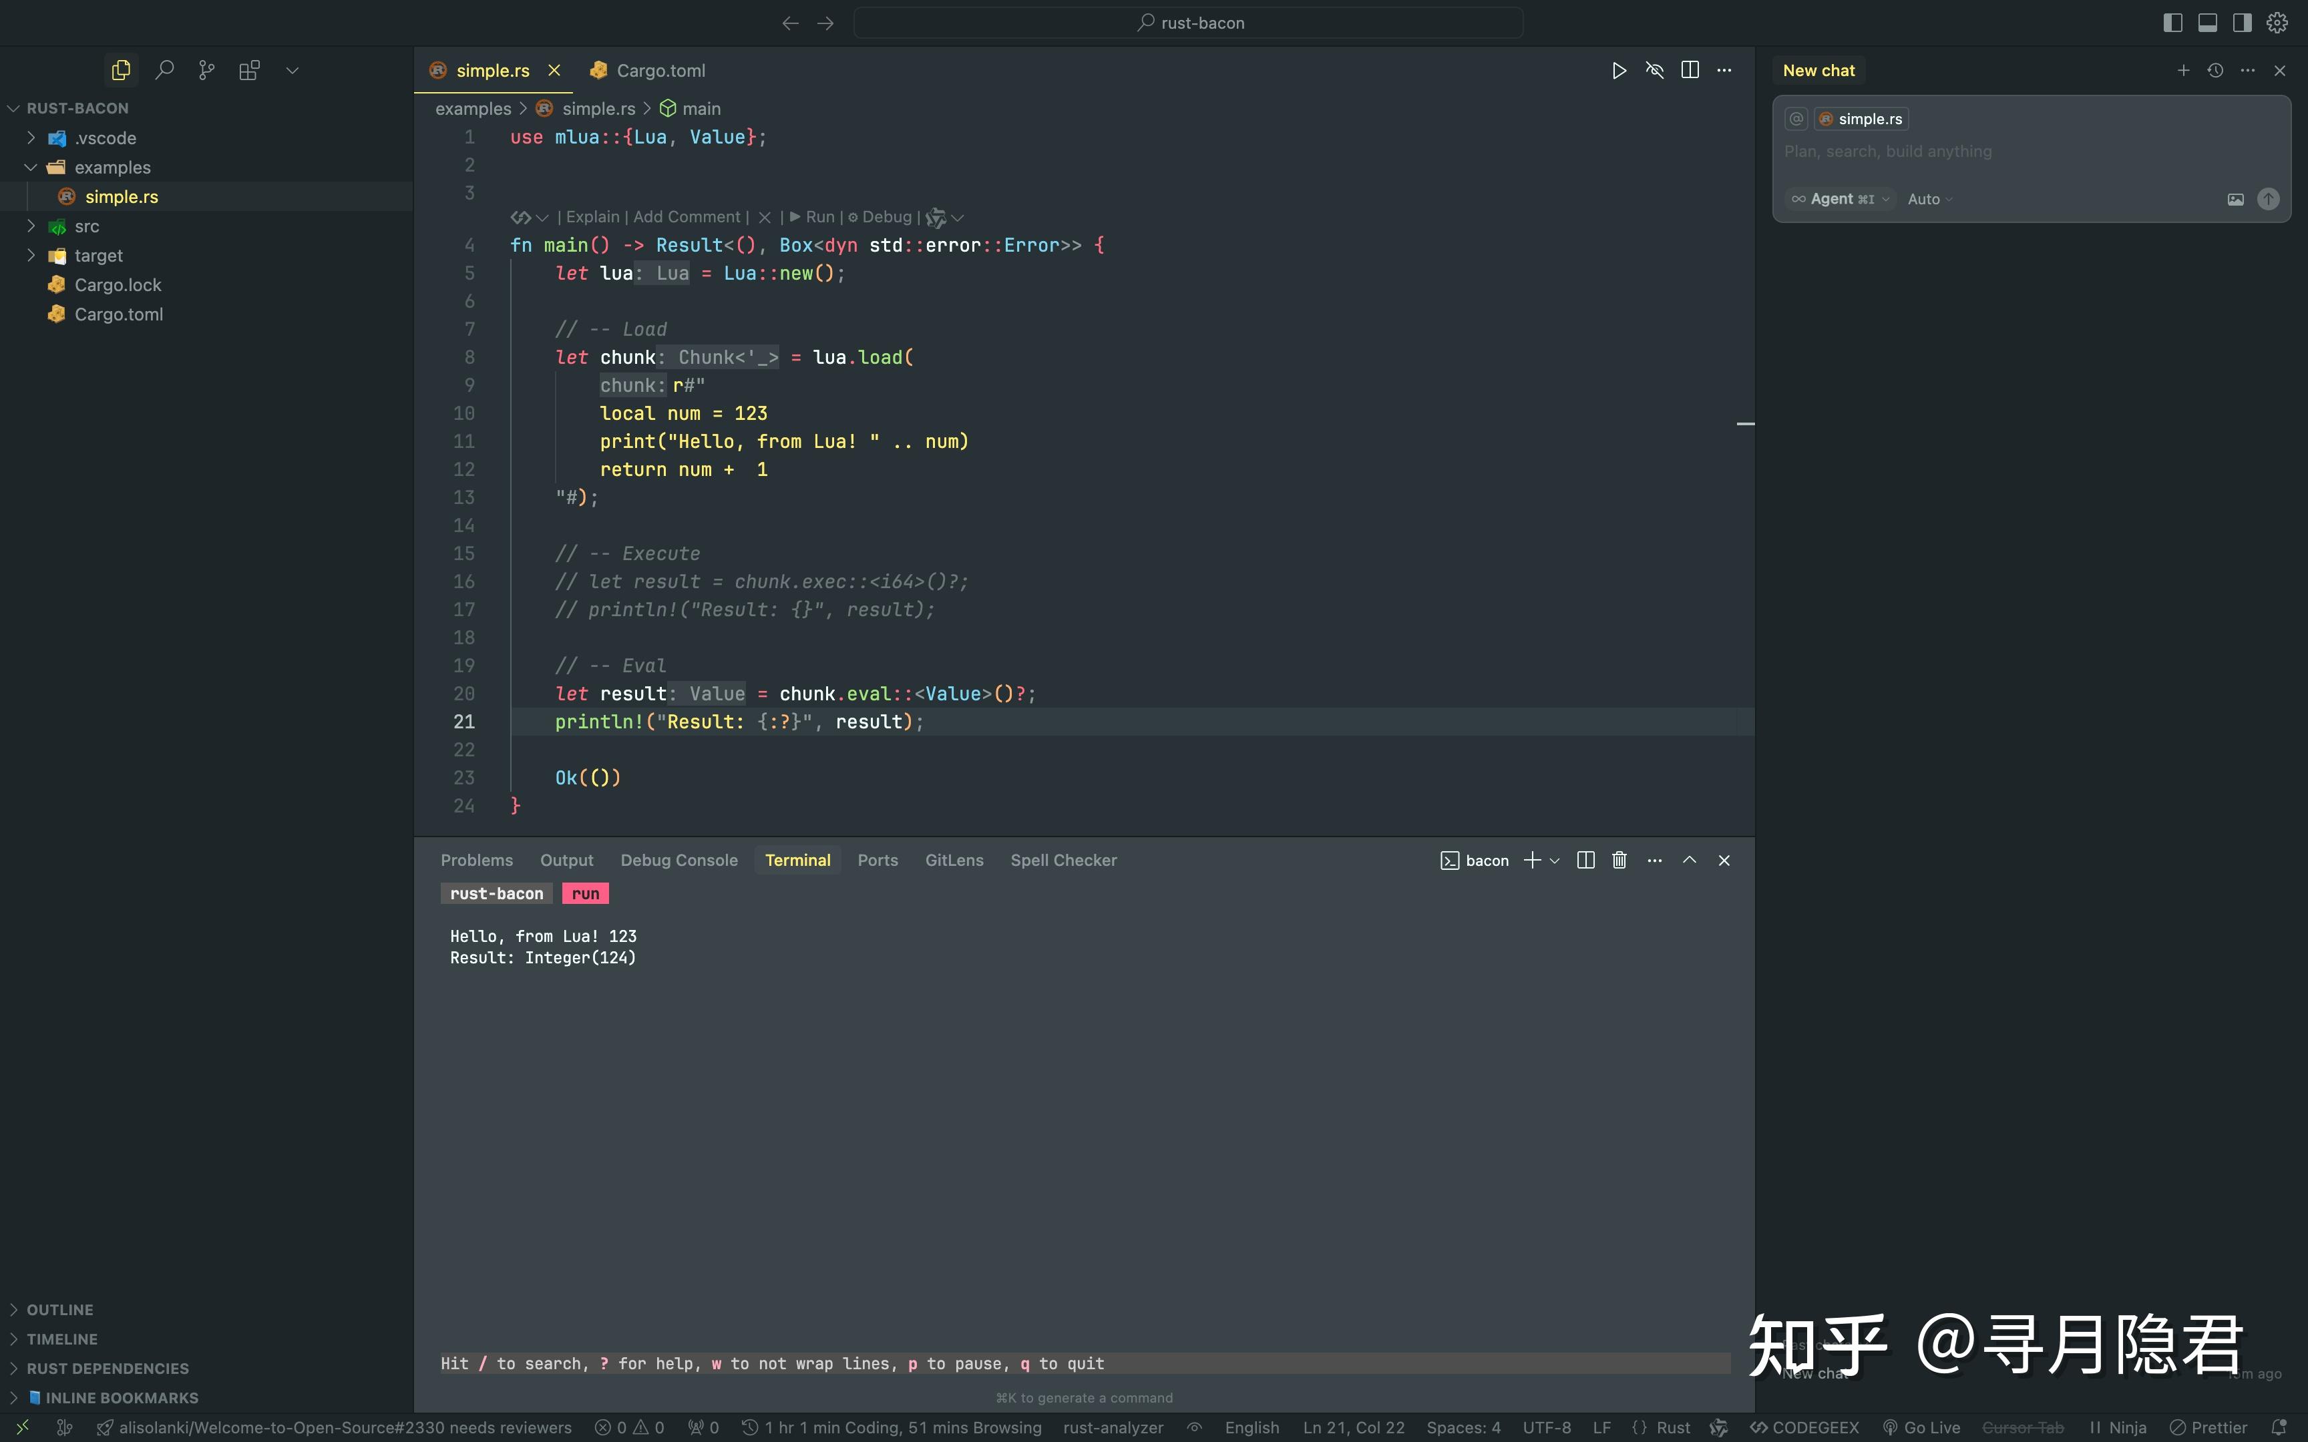Toggle the bottom panel visibility
2308x1442 pixels.
coord(2207,22)
